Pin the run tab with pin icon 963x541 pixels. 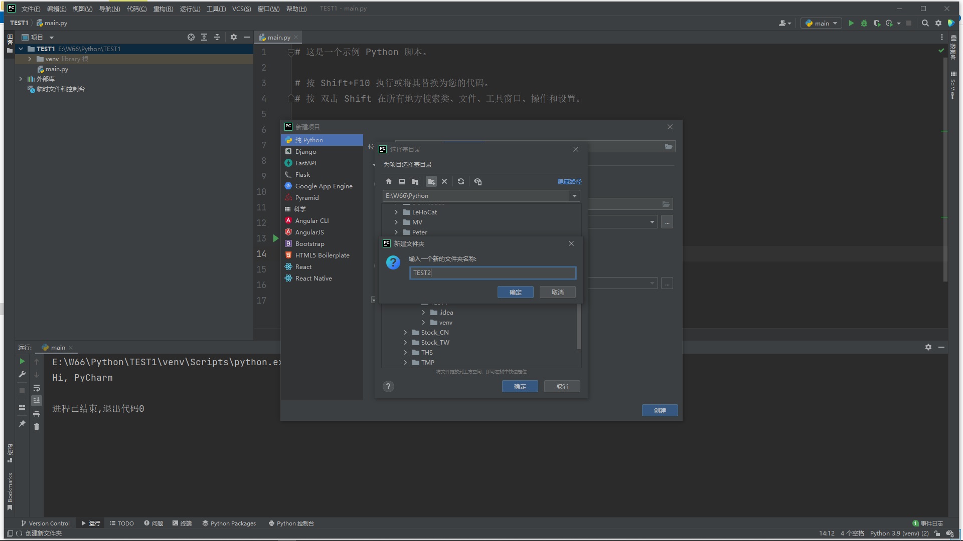coord(22,424)
